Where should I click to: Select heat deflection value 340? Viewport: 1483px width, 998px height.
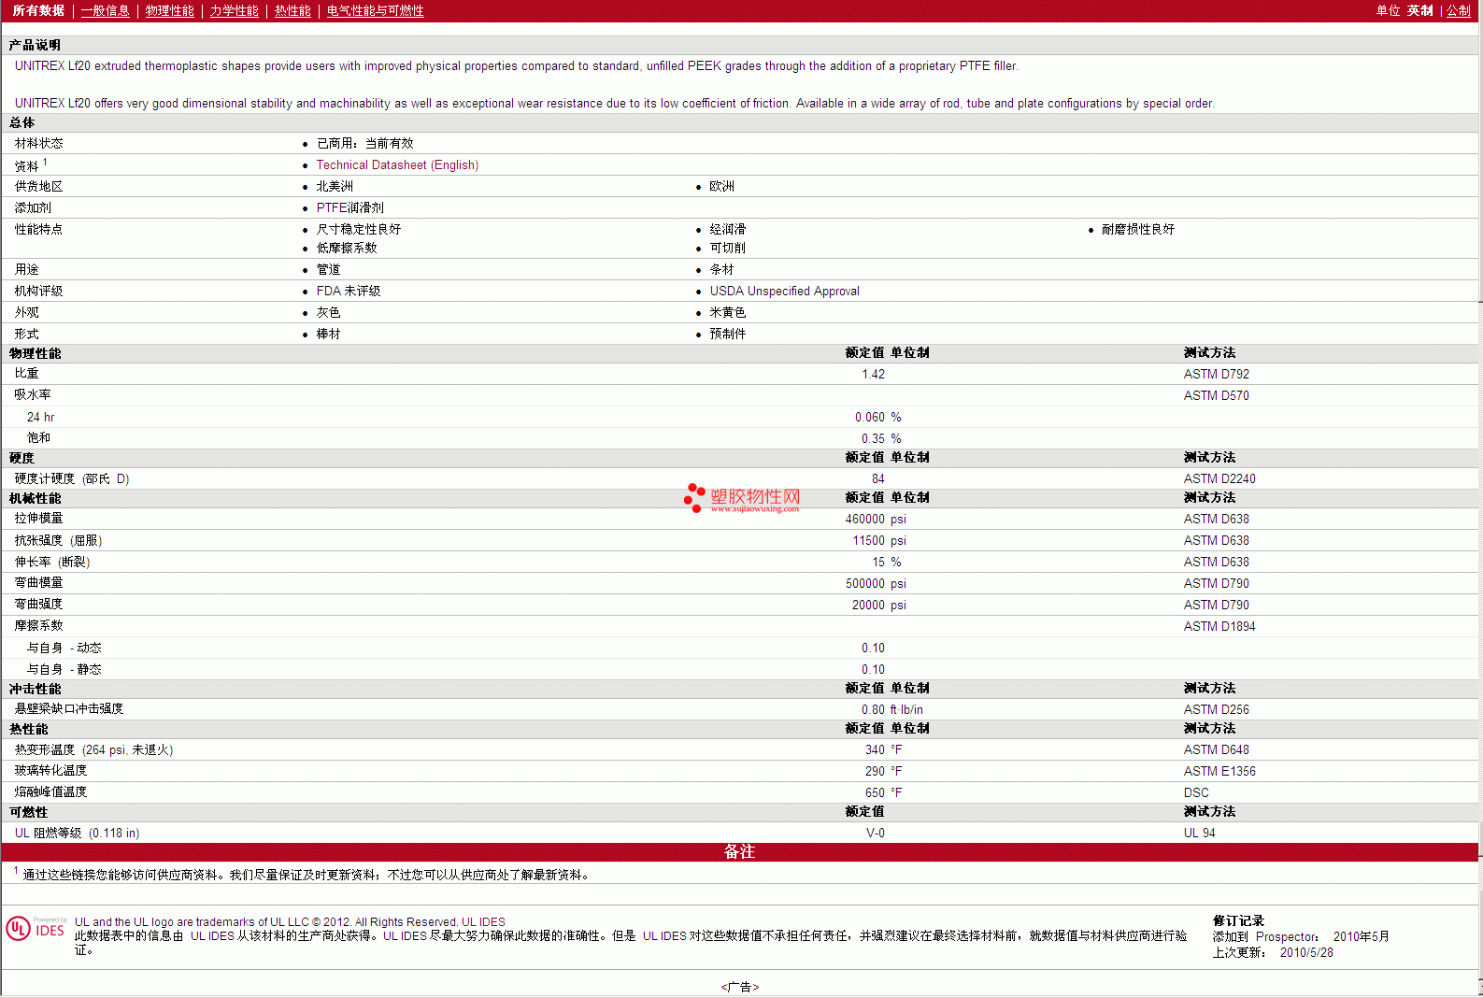point(875,749)
